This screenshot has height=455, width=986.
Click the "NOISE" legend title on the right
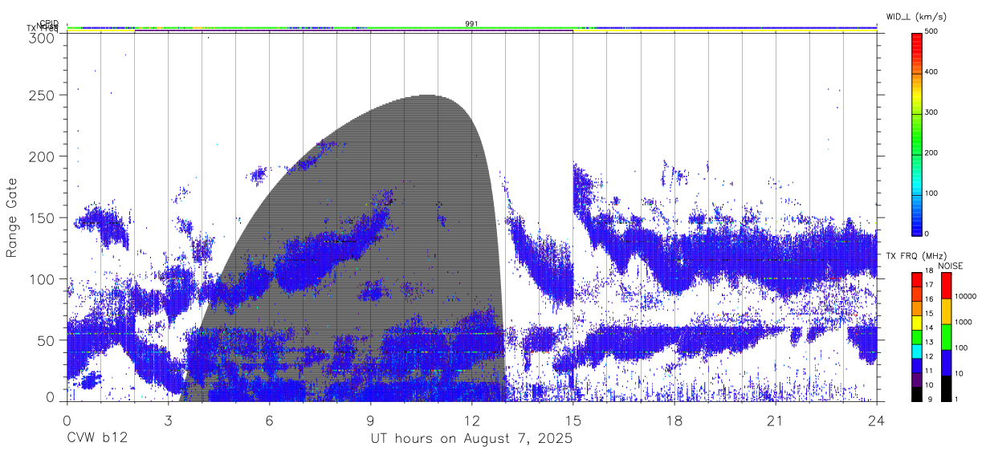click(x=951, y=266)
